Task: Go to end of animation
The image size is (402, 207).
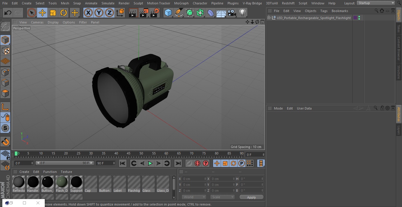Action: click(178, 163)
